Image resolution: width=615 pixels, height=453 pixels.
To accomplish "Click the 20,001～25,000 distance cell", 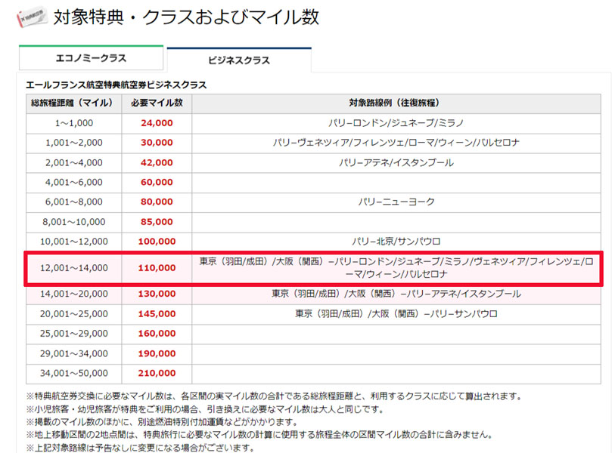I will tap(73, 314).
